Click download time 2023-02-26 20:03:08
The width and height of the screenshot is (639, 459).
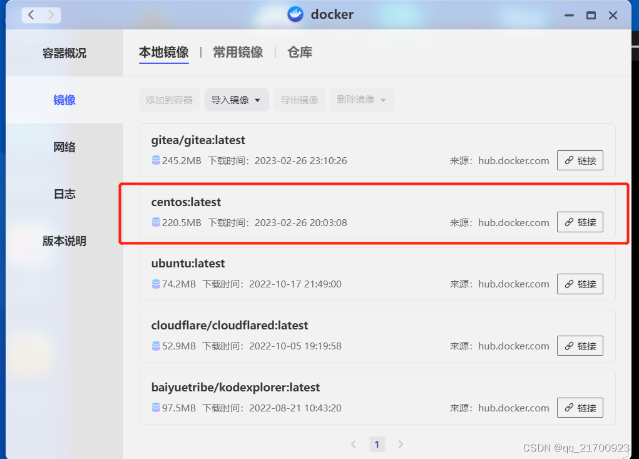pos(301,222)
